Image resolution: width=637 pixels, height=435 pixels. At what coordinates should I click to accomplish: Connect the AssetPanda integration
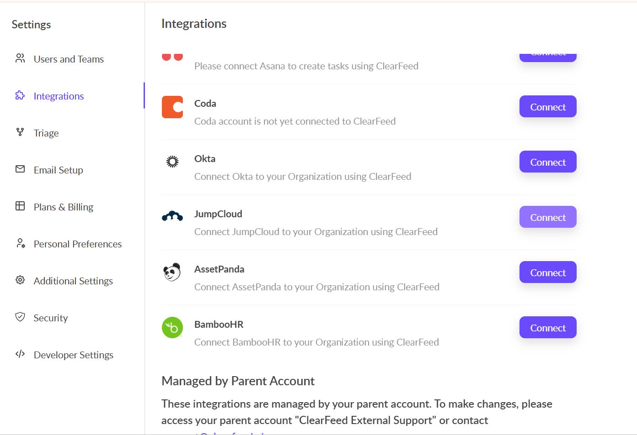547,273
